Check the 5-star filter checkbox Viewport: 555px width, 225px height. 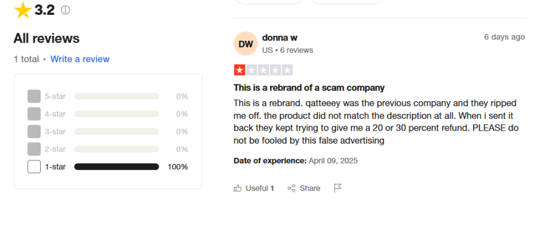pyautogui.click(x=34, y=96)
